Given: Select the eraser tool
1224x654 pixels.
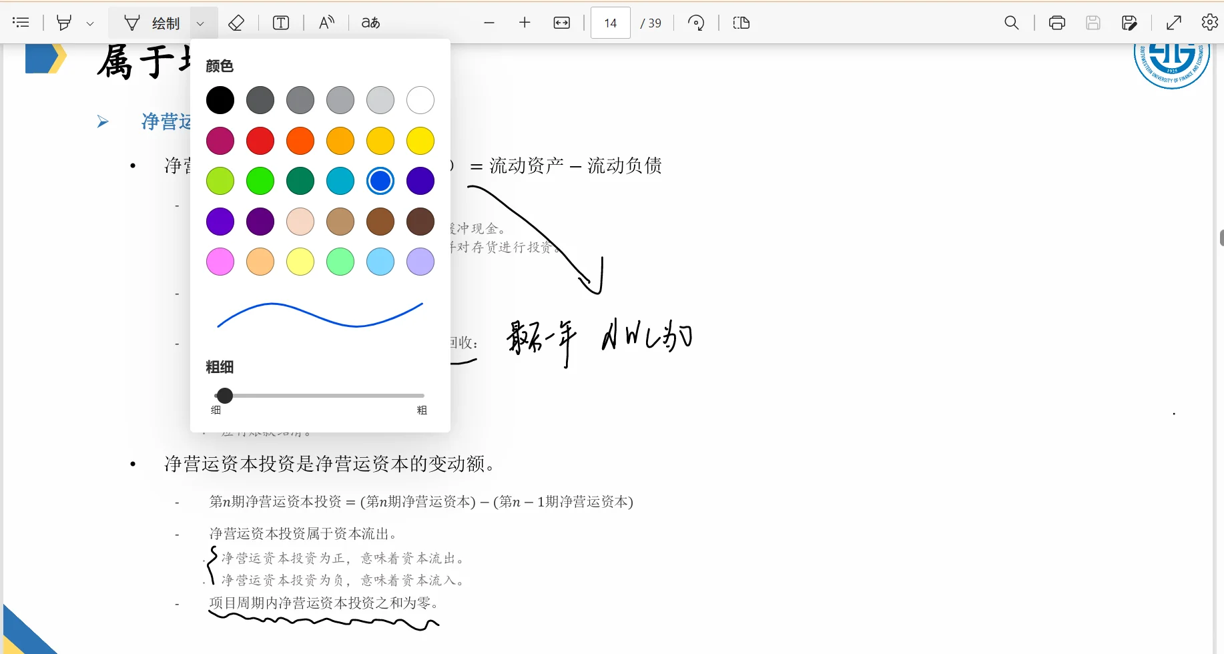Looking at the screenshot, I should [237, 22].
